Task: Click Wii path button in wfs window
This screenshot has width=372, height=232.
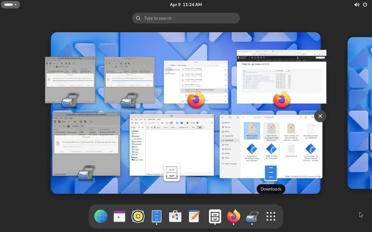Action: [x=193, y=127]
